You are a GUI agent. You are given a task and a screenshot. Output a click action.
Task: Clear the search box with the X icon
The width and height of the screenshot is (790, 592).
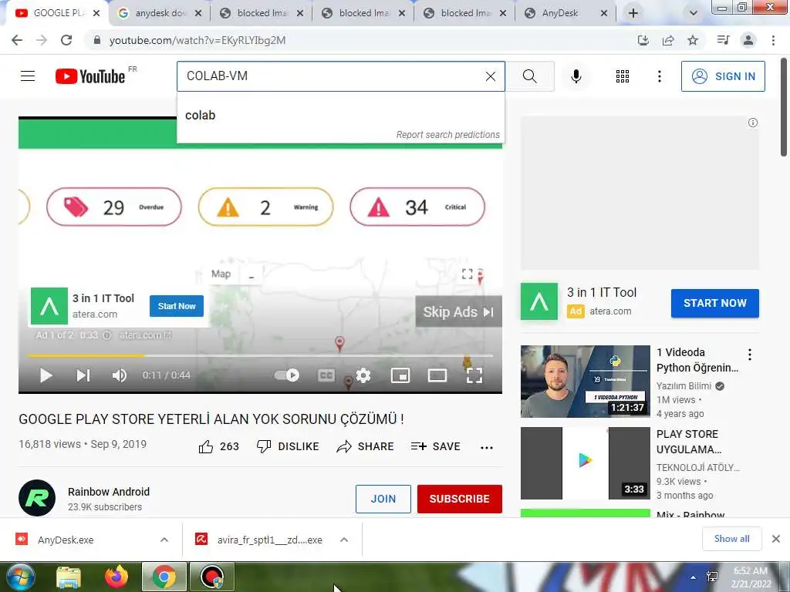coord(490,76)
